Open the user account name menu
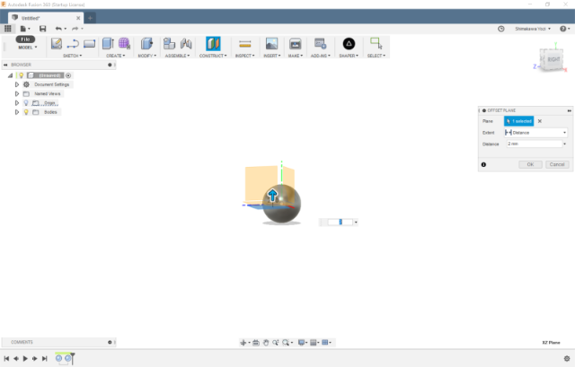The width and height of the screenshot is (575, 367). [x=533, y=29]
